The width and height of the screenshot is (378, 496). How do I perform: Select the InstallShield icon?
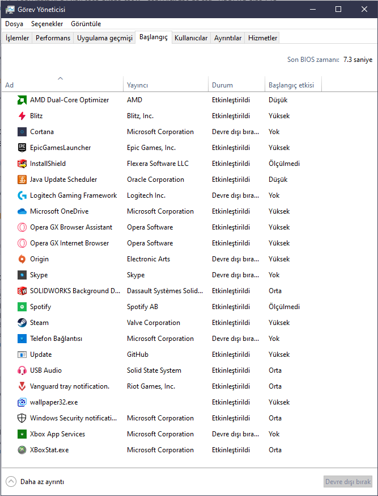22,164
